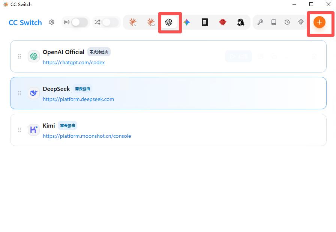Open the wrench tools icon

click(260, 22)
